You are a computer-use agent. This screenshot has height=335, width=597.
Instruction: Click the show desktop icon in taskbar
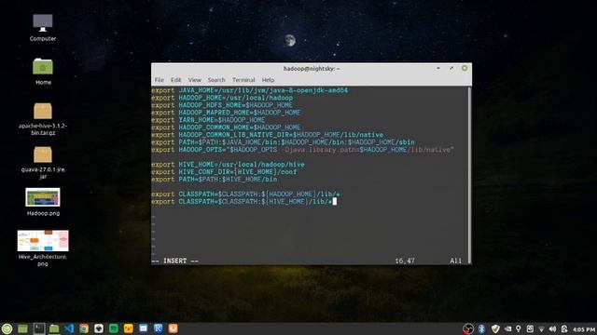[x=22, y=328]
